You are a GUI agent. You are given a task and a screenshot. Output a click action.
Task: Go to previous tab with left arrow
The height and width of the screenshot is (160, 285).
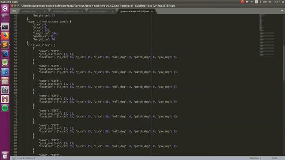[x=13, y=11]
